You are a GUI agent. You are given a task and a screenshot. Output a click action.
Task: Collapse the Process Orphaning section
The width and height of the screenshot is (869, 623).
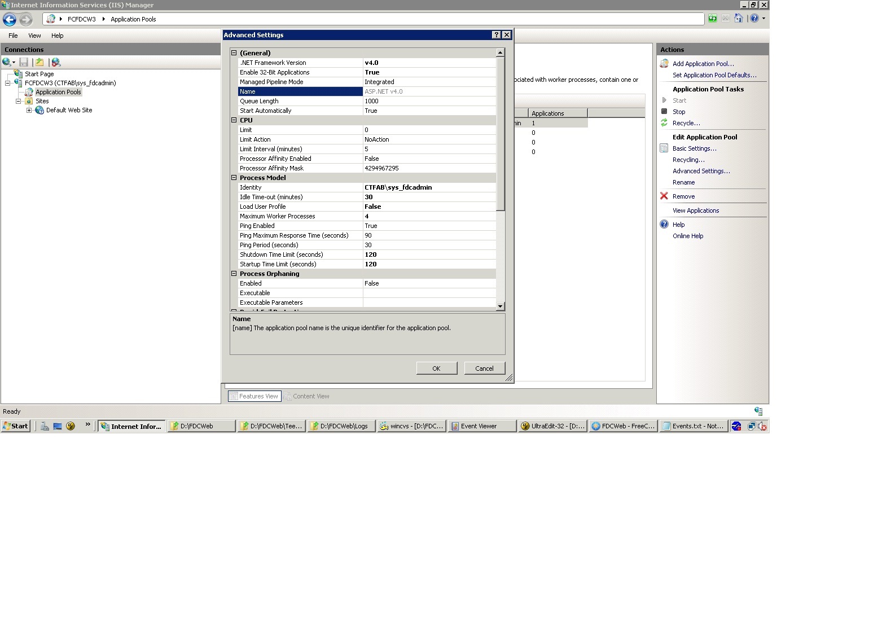click(234, 273)
